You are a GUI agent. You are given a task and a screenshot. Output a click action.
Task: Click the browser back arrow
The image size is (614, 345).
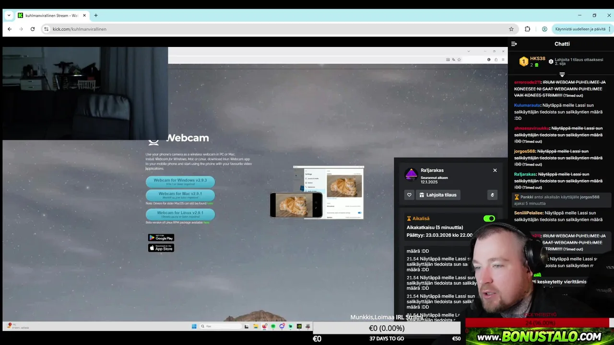coord(10,29)
